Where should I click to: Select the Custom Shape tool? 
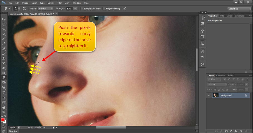click(4, 102)
